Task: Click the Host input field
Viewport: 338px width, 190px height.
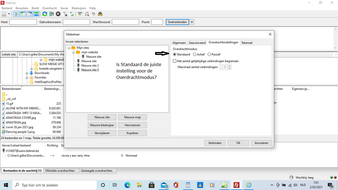Action: coord(23,22)
